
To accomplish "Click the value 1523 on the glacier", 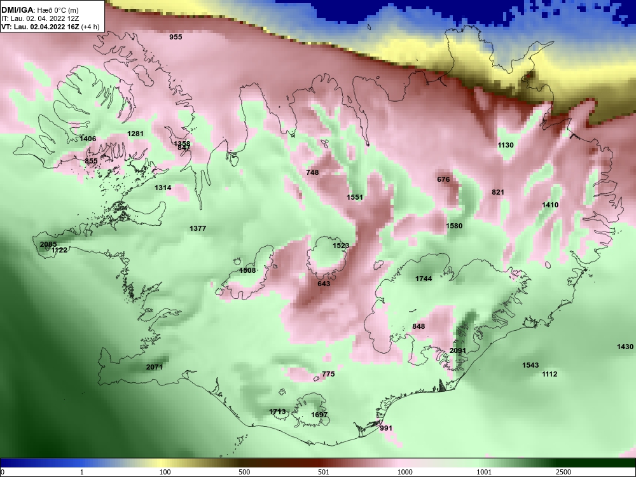I will 341,245.
